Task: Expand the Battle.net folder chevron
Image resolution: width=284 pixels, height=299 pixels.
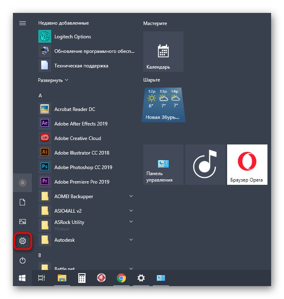Action: pos(131,268)
